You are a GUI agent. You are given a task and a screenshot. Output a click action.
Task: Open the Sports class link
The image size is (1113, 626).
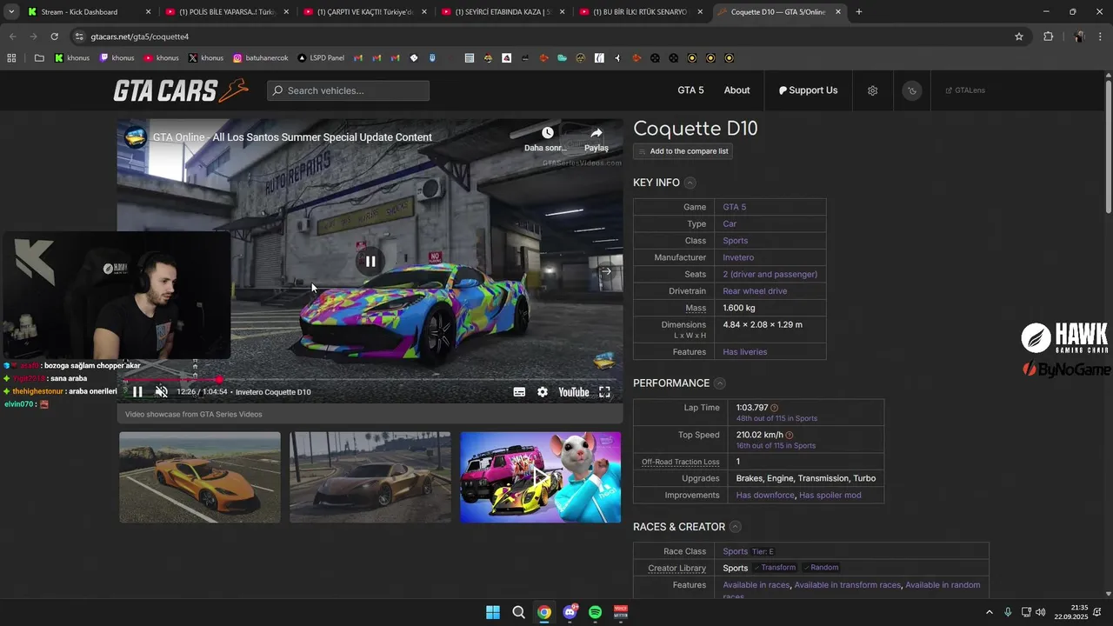(x=735, y=241)
